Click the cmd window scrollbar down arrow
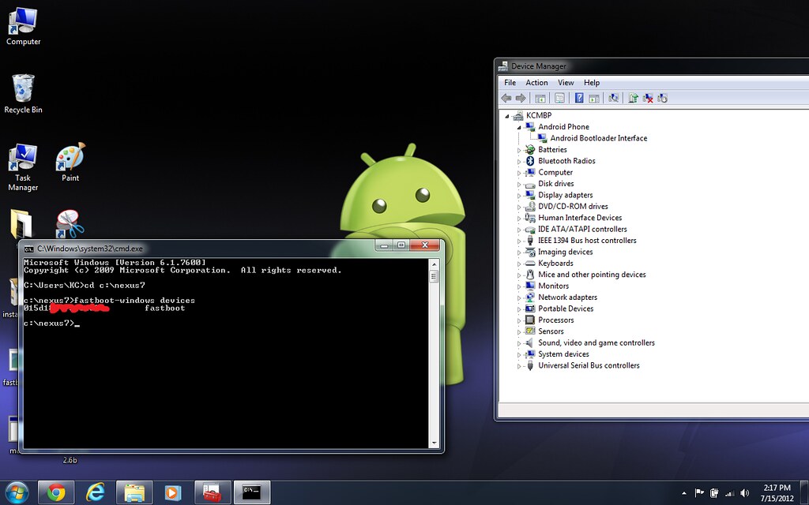Screen dimensions: 809x505 pos(434,443)
